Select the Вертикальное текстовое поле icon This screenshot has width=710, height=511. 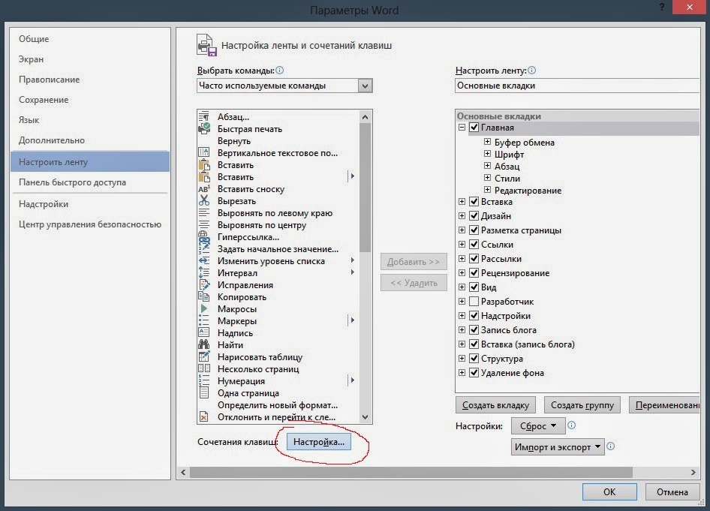[204, 152]
